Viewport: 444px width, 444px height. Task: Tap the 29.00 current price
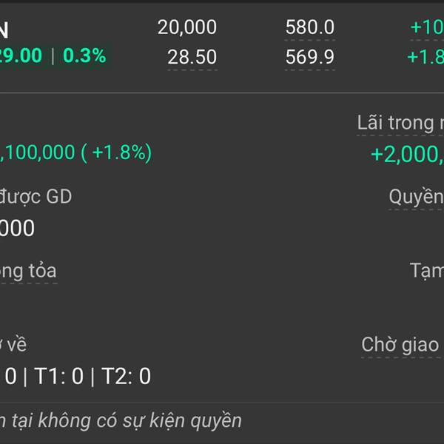click(x=21, y=56)
